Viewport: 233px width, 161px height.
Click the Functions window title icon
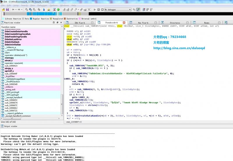(x=2, y=23)
